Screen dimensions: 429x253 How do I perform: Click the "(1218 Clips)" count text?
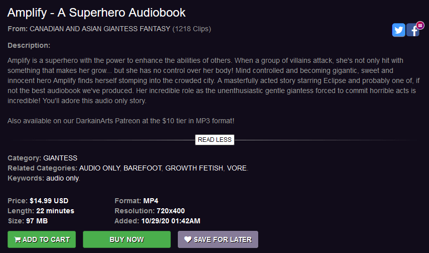[x=191, y=29]
